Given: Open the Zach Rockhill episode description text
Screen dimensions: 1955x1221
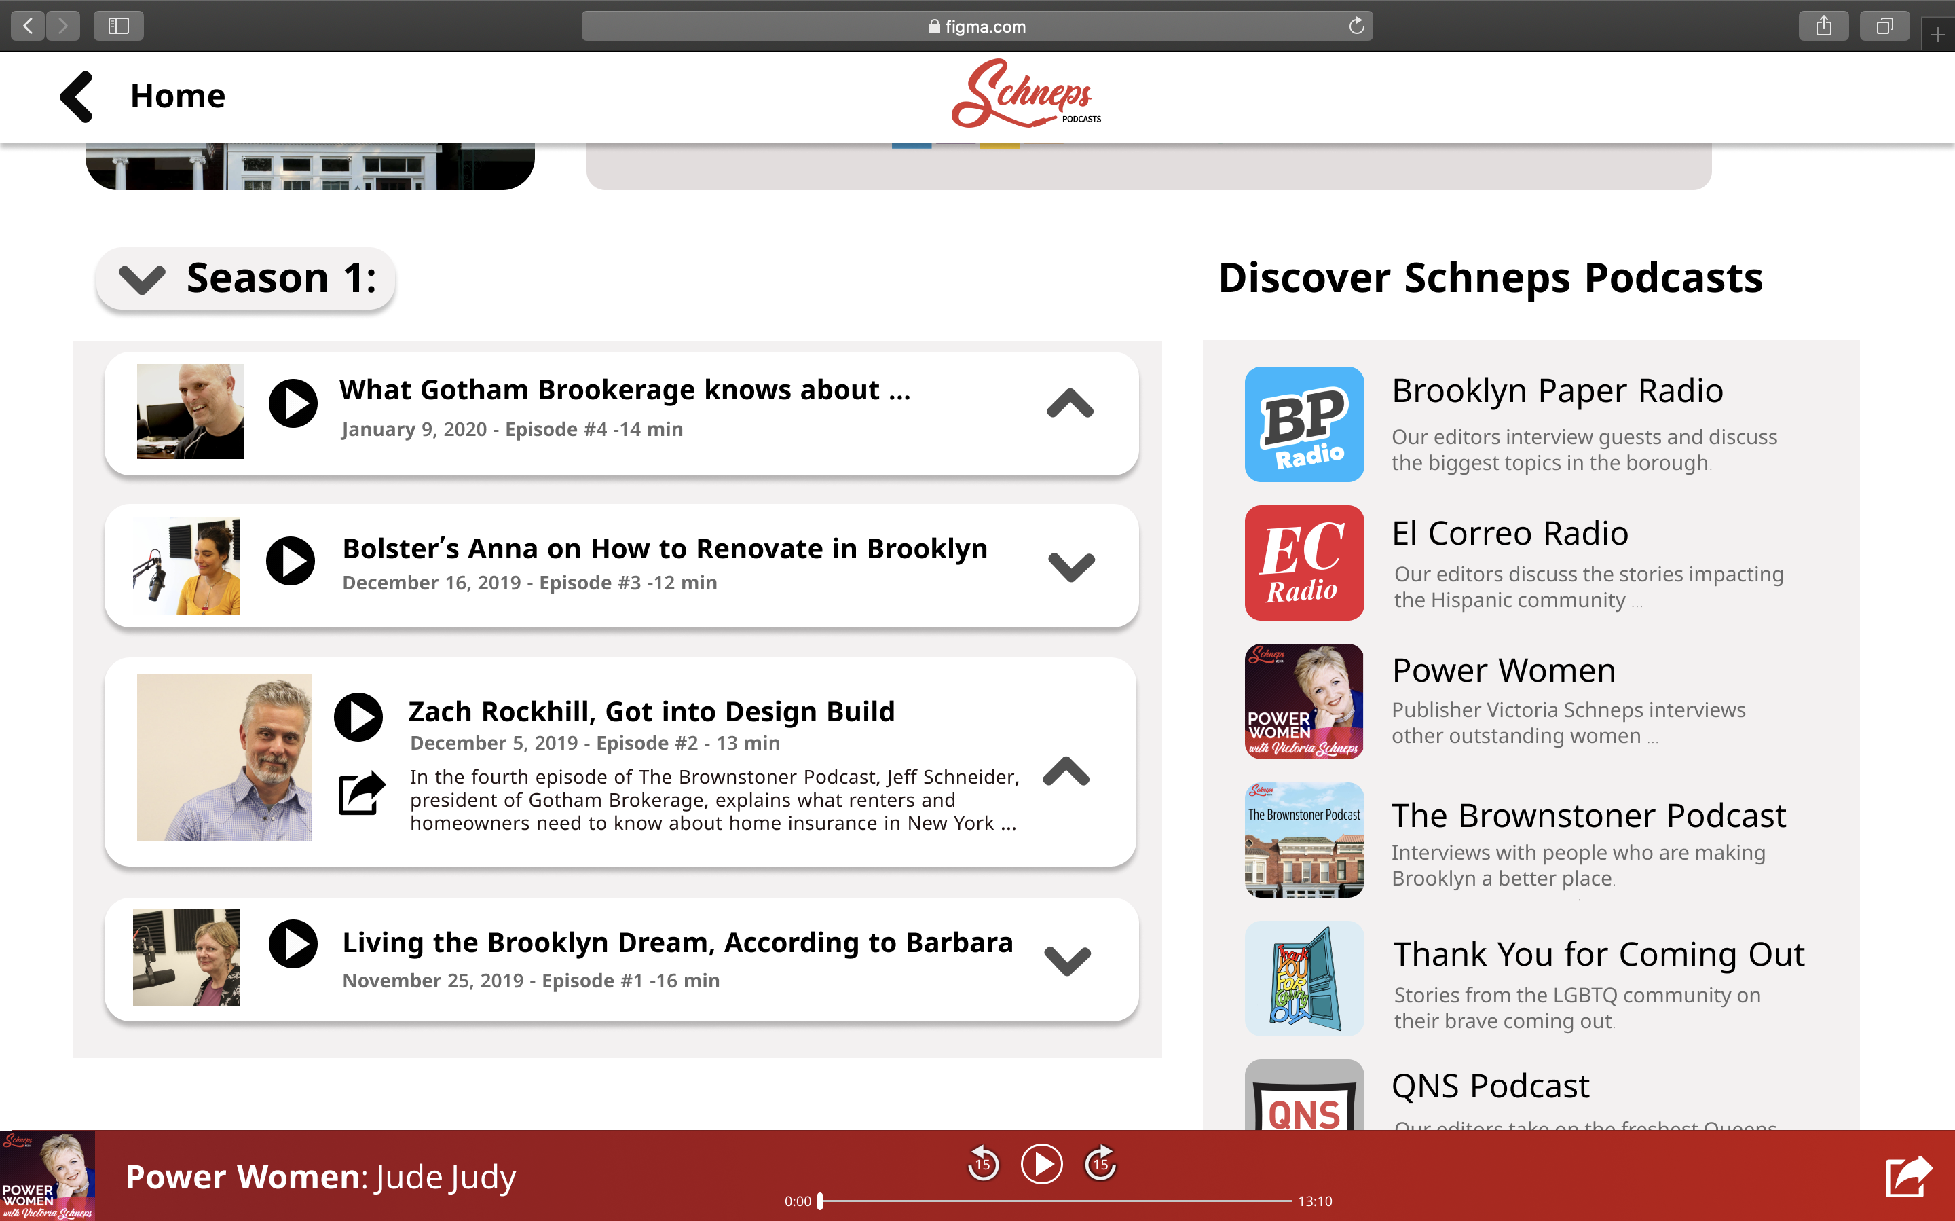Looking at the screenshot, I should tap(714, 799).
